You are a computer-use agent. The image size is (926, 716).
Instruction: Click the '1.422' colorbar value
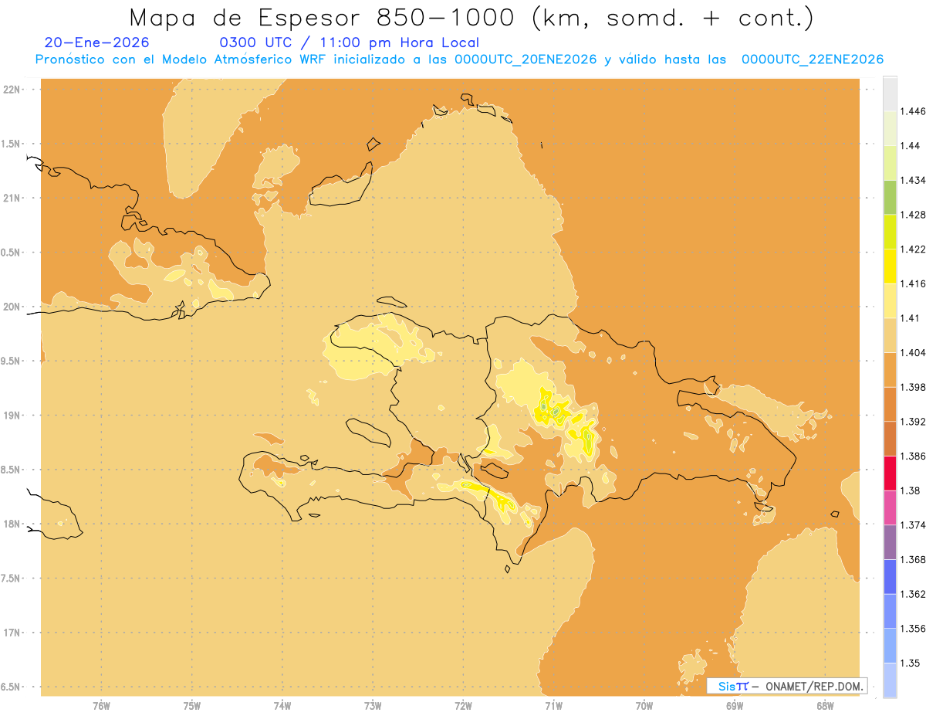pyautogui.click(x=913, y=249)
